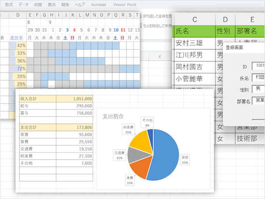This screenshot has width=265, height=199.
Task: Click the 氏名 input field in 登録画面
Action: tap(258, 77)
